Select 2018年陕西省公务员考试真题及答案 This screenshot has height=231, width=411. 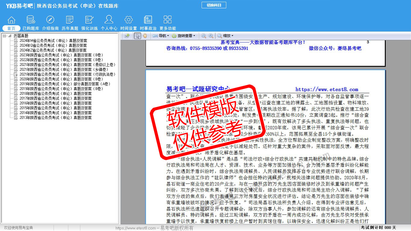point(56,94)
